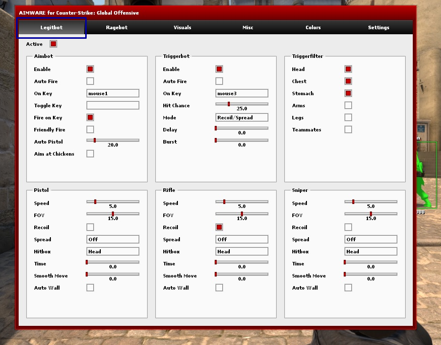Open the Visuals tab
441x345 pixels.
[182, 27]
